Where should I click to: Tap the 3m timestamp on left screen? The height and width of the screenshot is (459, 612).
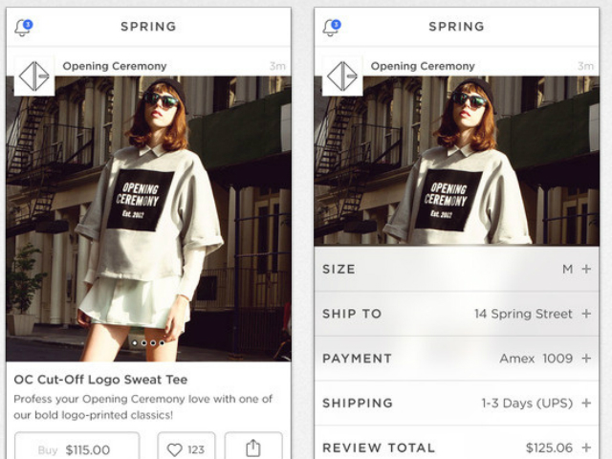point(277,66)
